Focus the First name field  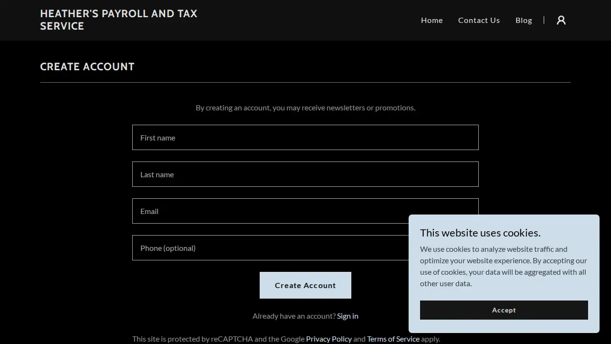(305, 138)
